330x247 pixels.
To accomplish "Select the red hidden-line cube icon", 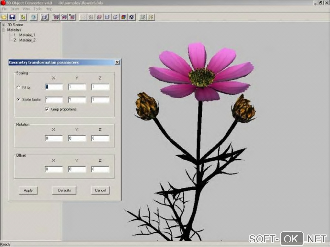I will tap(99, 17).
